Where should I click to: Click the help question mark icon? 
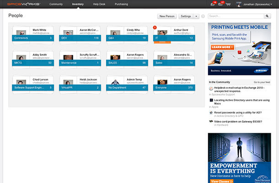203,16
